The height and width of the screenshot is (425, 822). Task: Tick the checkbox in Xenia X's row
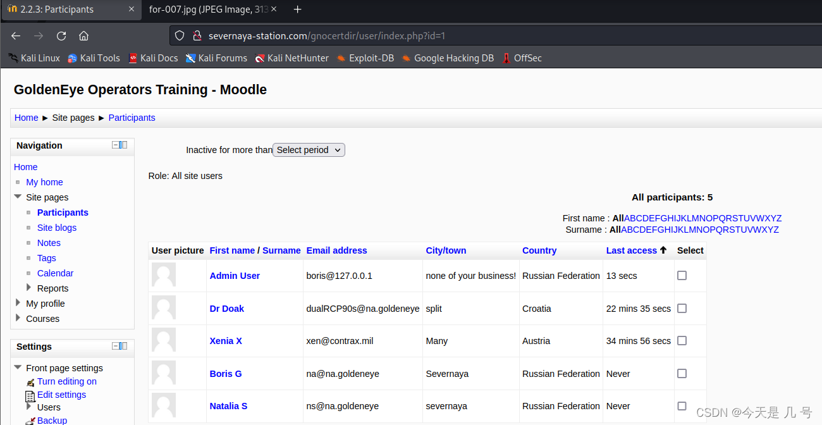point(682,340)
